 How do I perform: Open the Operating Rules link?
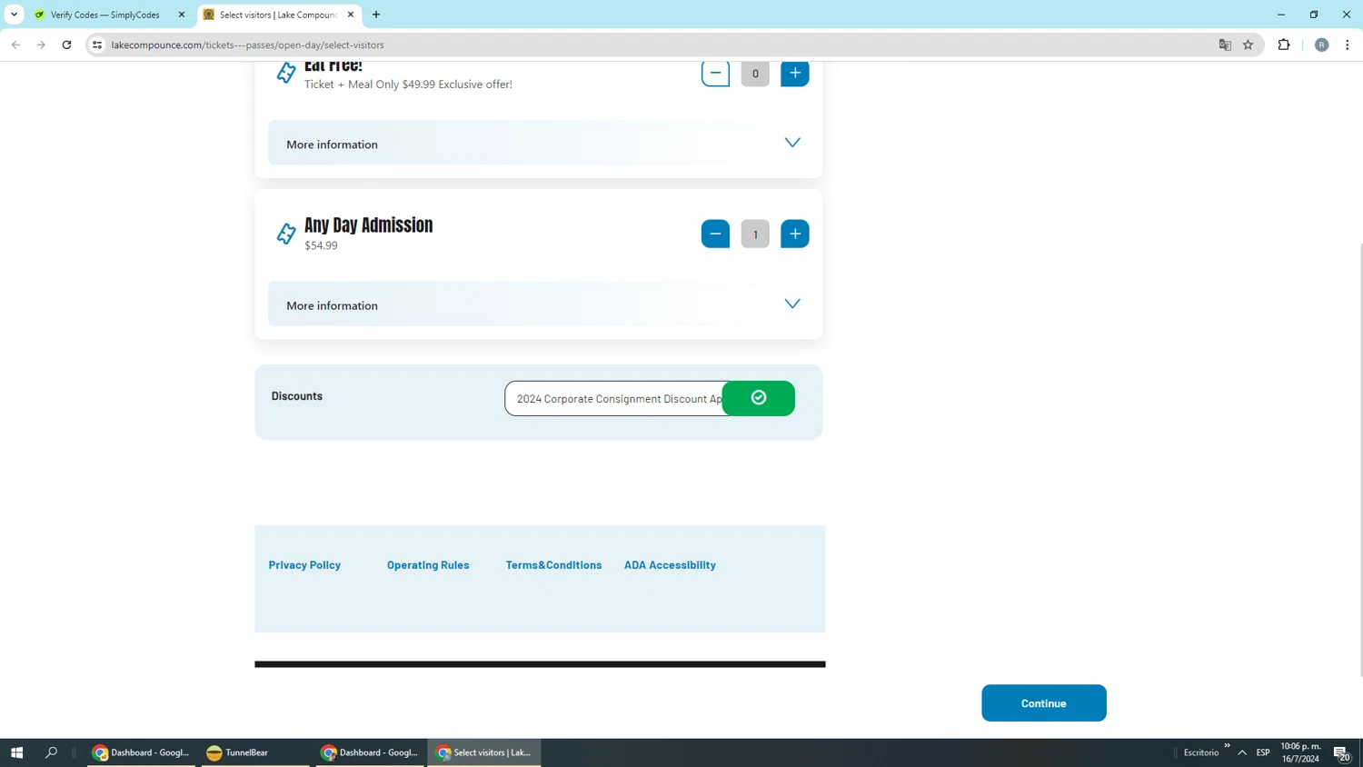click(x=428, y=564)
